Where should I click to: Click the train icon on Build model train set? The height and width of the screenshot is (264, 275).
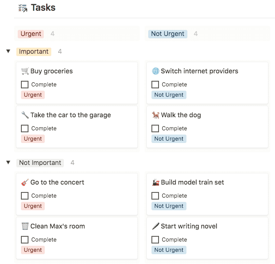coord(155,182)
